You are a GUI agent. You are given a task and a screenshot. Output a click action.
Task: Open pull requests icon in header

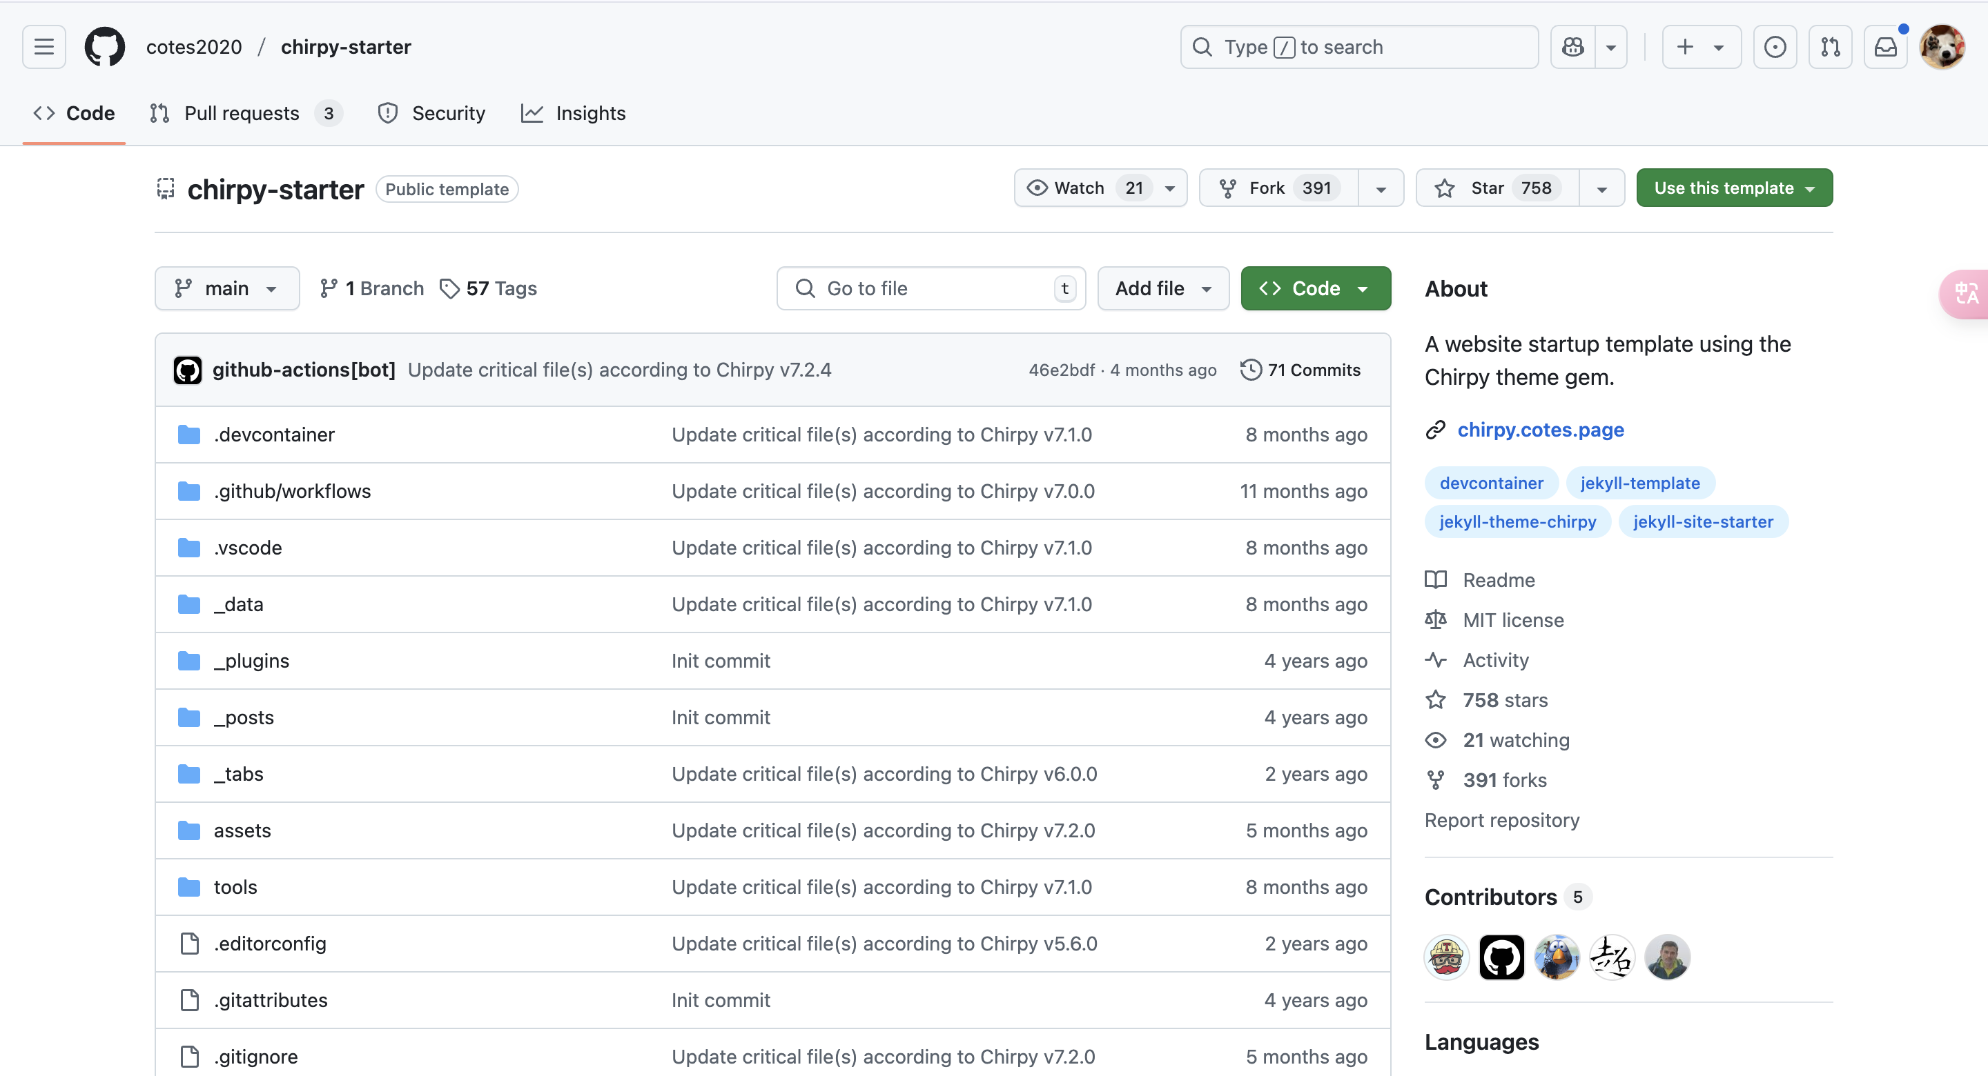[1831, 47]
